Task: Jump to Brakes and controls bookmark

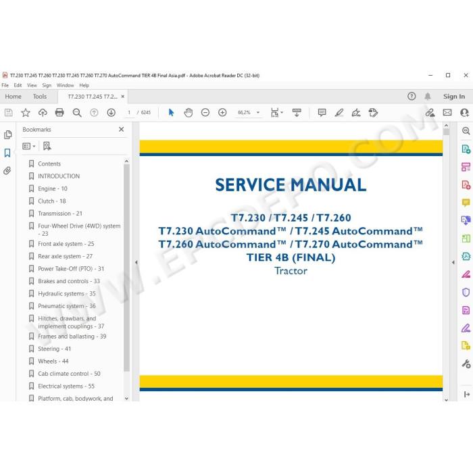Action: (x=69, y=281)
